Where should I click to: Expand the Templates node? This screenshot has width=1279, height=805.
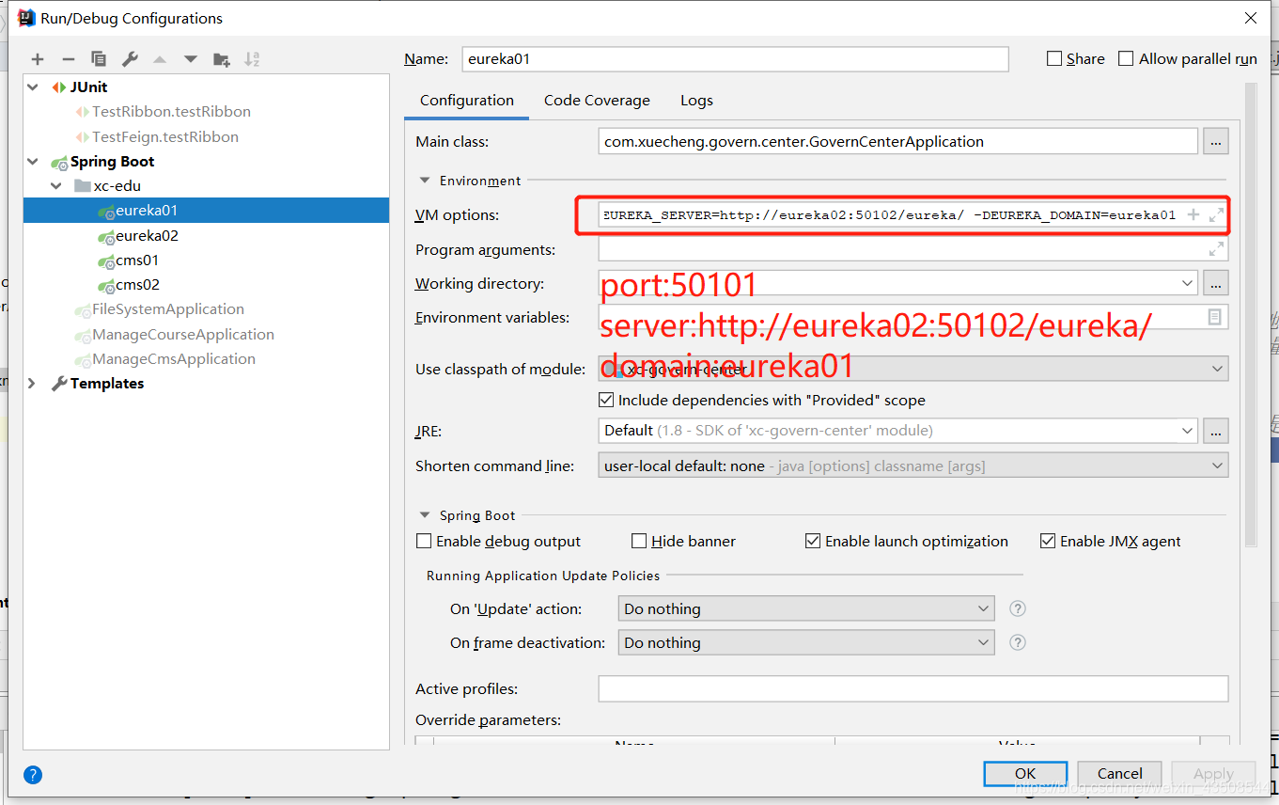tap(33, 384)
